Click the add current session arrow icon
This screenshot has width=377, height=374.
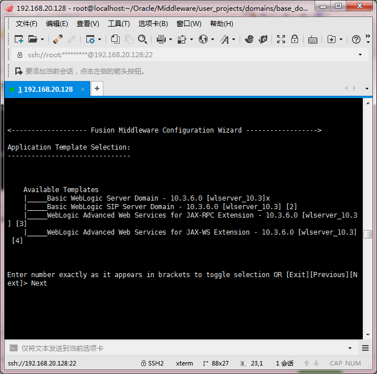tap(19, 71)
